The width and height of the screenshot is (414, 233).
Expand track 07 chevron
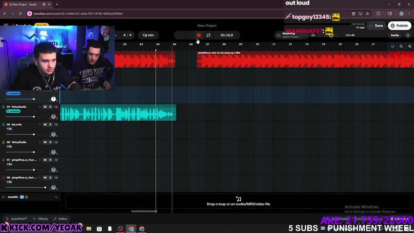tap(56, 160)
